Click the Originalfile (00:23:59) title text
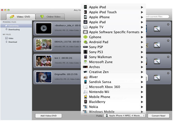The height and width of the screenshot is (134, 174). click(66, 74)
